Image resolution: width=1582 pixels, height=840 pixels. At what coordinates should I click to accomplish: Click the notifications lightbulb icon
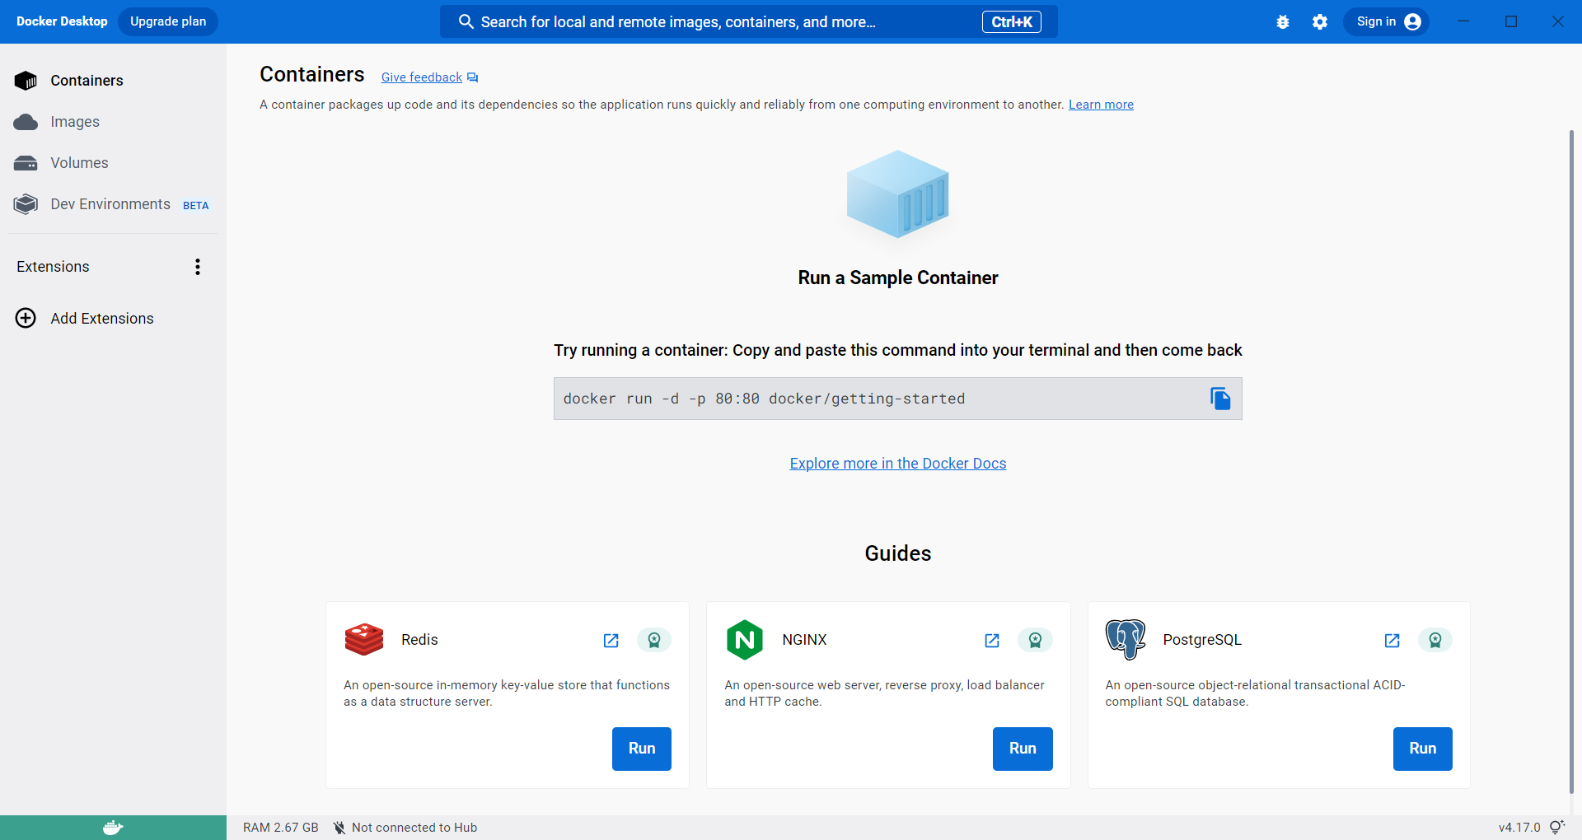(x=1556, y=827)
